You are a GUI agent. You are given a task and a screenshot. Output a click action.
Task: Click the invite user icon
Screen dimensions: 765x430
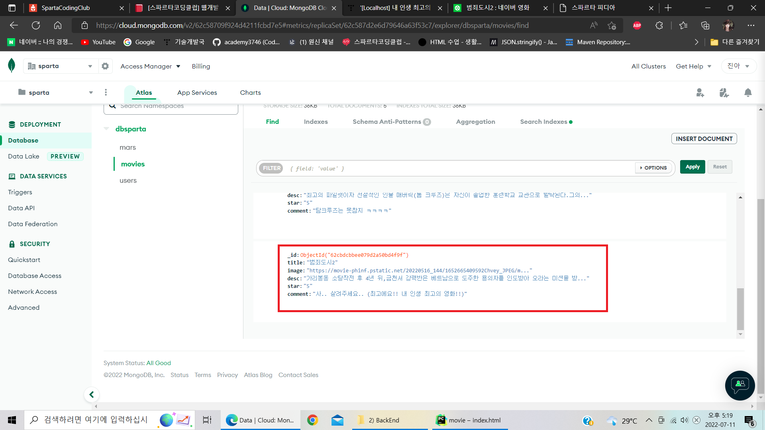[x=700, y=93]
